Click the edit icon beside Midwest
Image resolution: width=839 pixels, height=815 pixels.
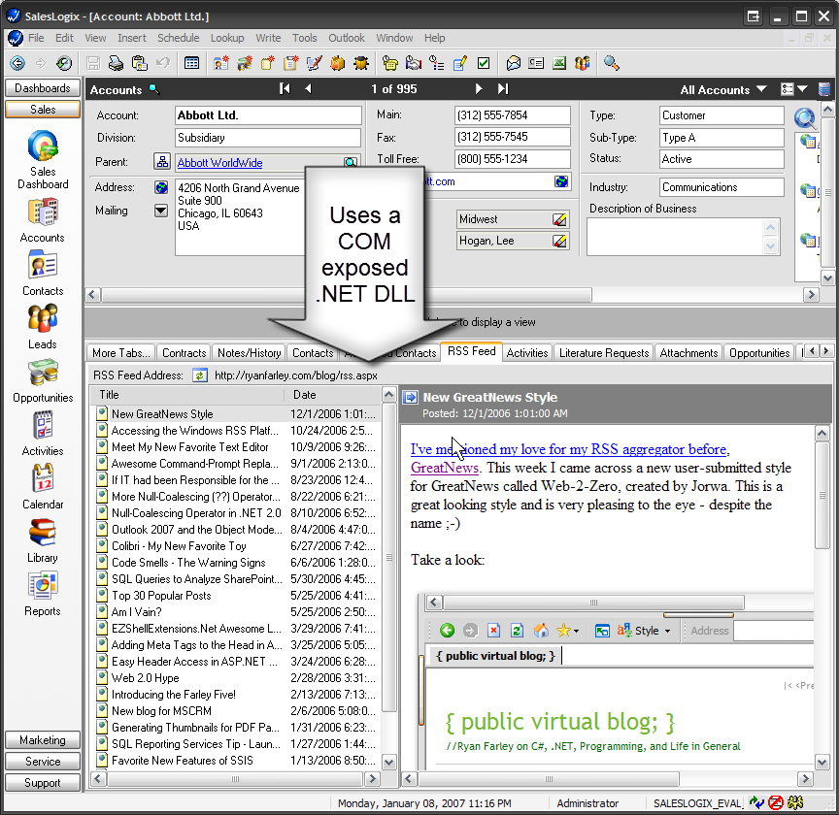click(x=559, y=219)
